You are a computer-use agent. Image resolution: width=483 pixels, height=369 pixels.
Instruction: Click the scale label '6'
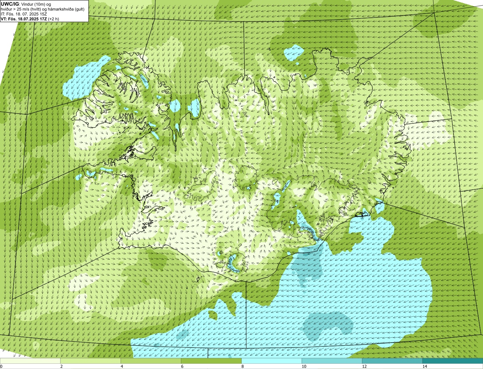click(182, 366)
